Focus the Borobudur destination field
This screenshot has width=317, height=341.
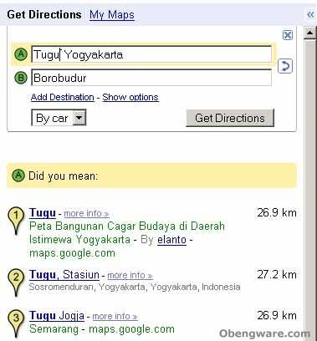pos(151,78)
